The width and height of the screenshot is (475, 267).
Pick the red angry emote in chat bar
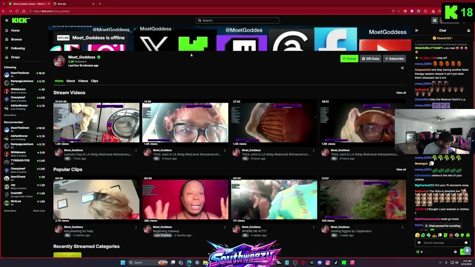[451, 235]
